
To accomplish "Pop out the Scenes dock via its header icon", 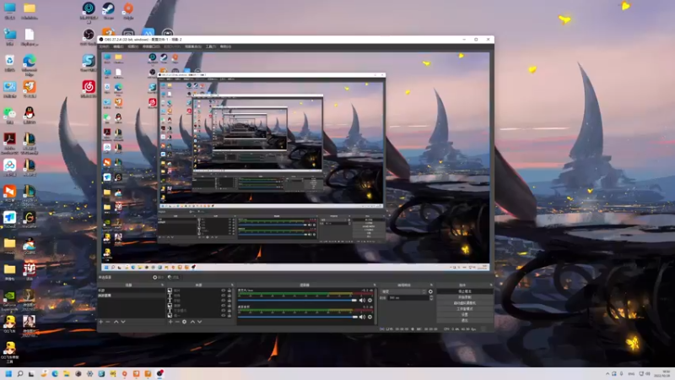I will [x=162, y=285].
